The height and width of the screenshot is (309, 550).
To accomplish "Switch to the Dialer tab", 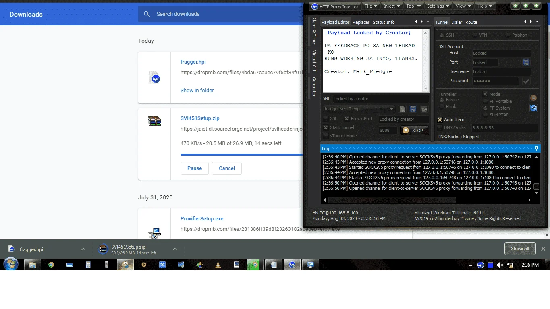I will coord(457,22).
